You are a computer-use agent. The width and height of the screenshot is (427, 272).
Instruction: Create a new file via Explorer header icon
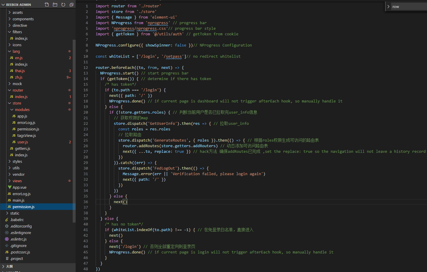[47, 5]
